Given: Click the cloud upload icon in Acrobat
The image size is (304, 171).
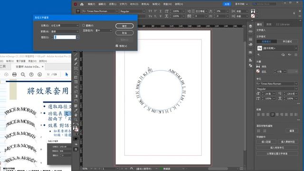Looking at the screenshot, I should 6,75.
